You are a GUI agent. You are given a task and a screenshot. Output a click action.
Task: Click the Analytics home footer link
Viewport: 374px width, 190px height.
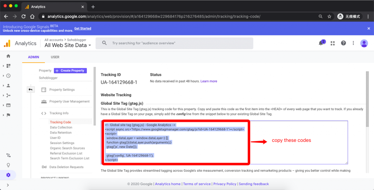(168, 184)
